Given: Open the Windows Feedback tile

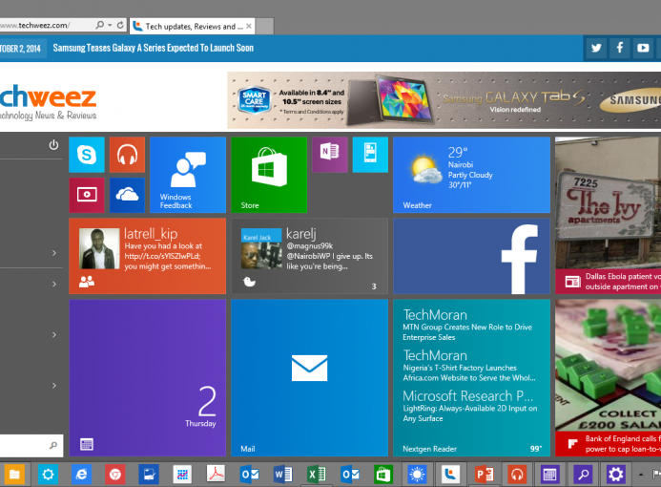Looking at the screenshot, I should coord(188,175).
